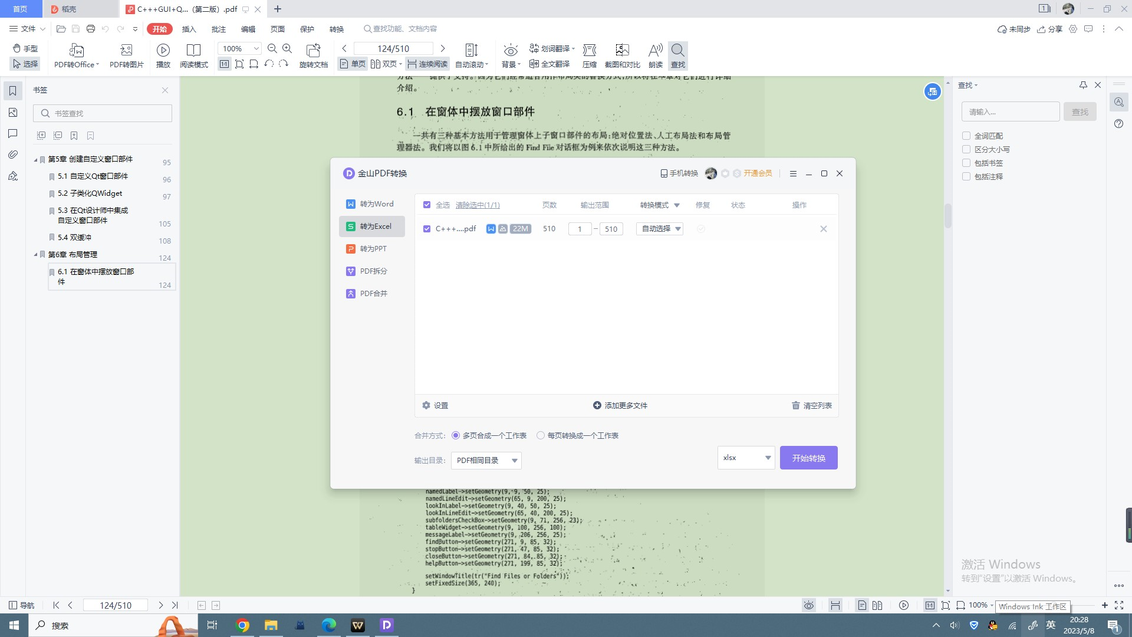Select 多页合成一个工作表 radio option

456,435
